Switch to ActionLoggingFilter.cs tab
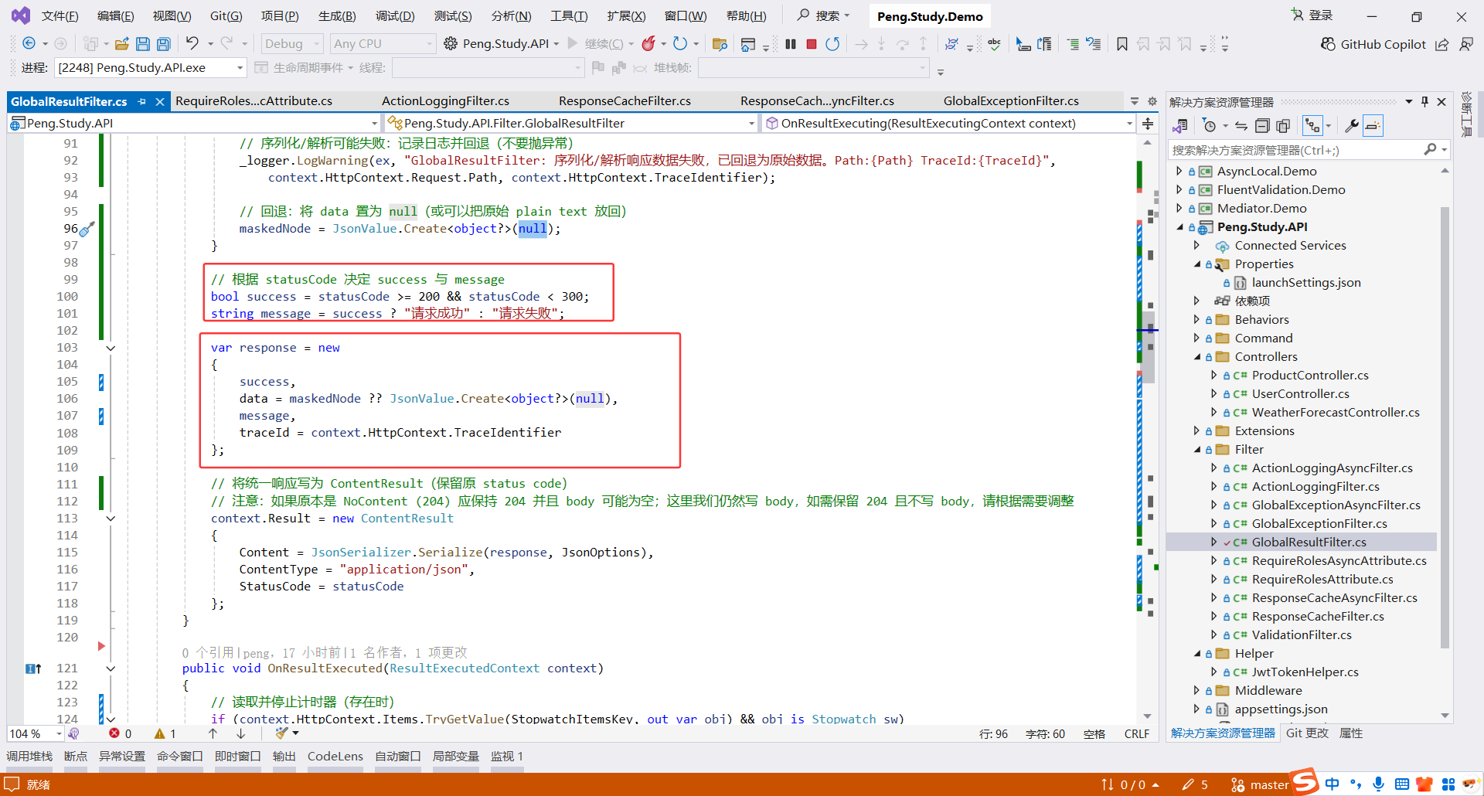Screen dimensions: 1484x796 click(x=445, y=101)
